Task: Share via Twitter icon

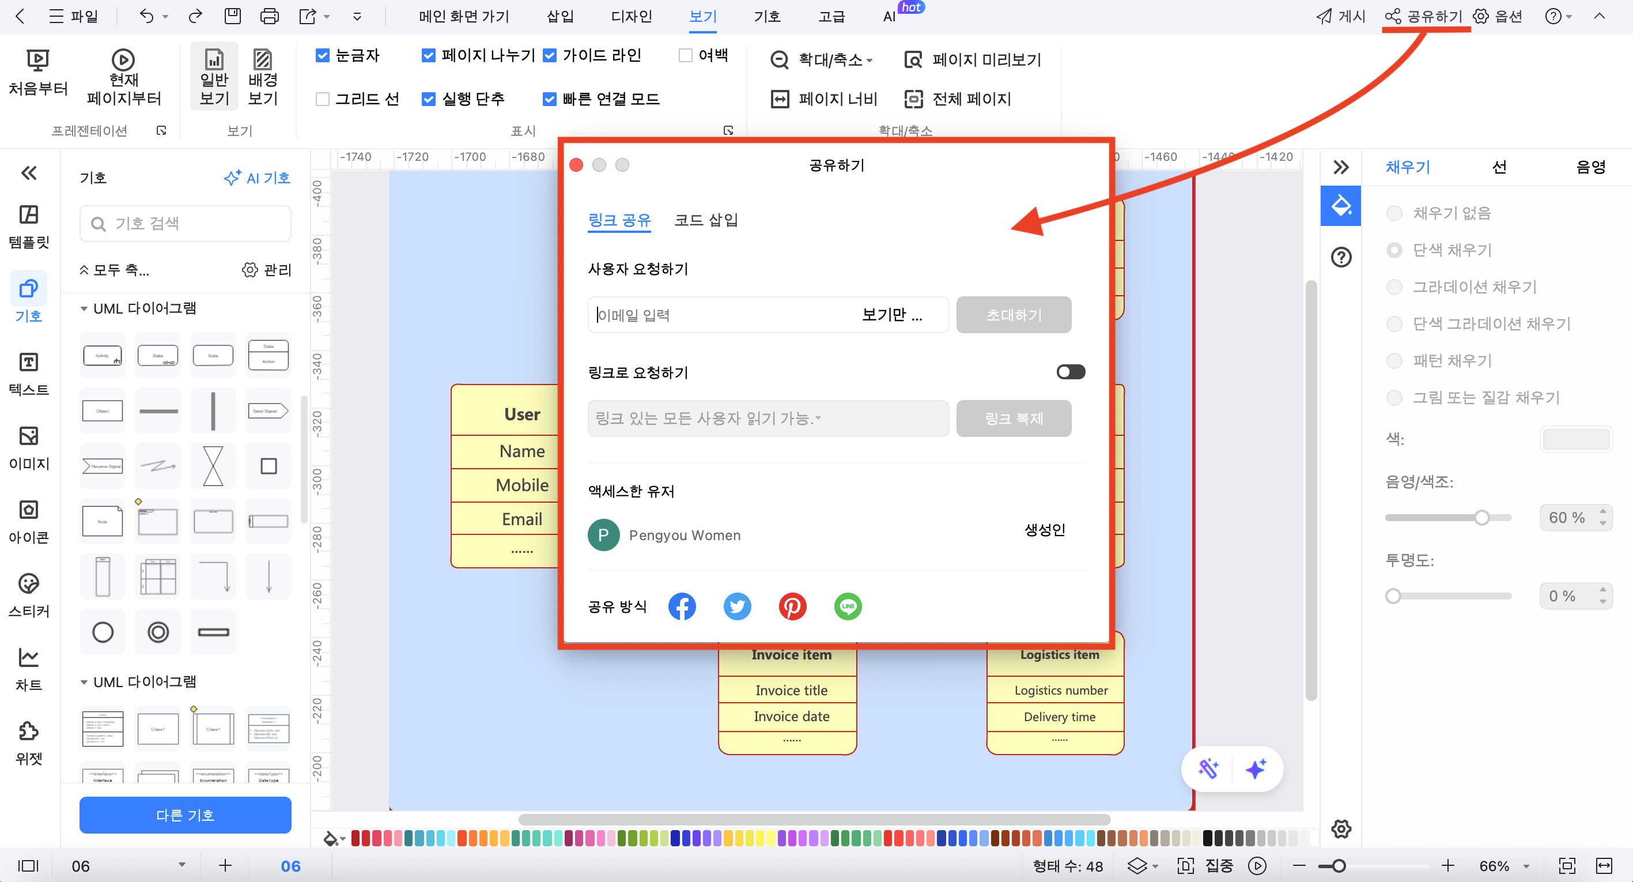Action: pos(737,606)
